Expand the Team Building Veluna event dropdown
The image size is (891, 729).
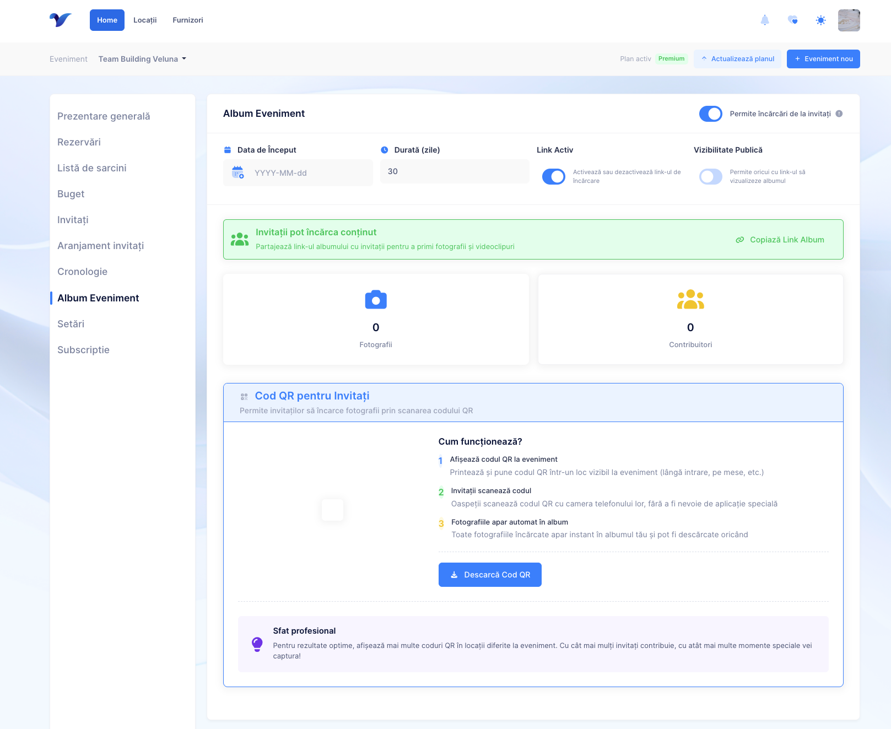(x=142, y=59)
